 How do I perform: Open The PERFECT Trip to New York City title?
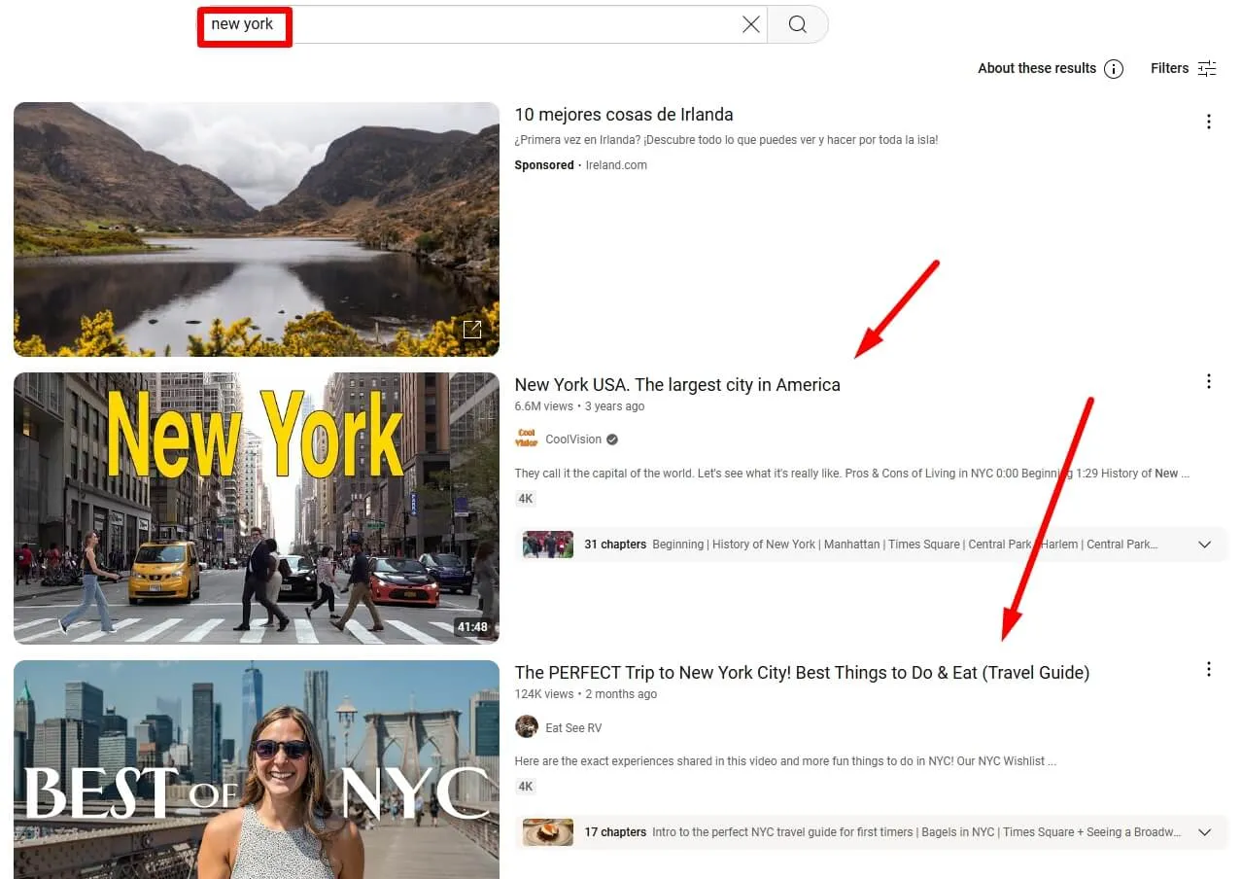point(801,673)
